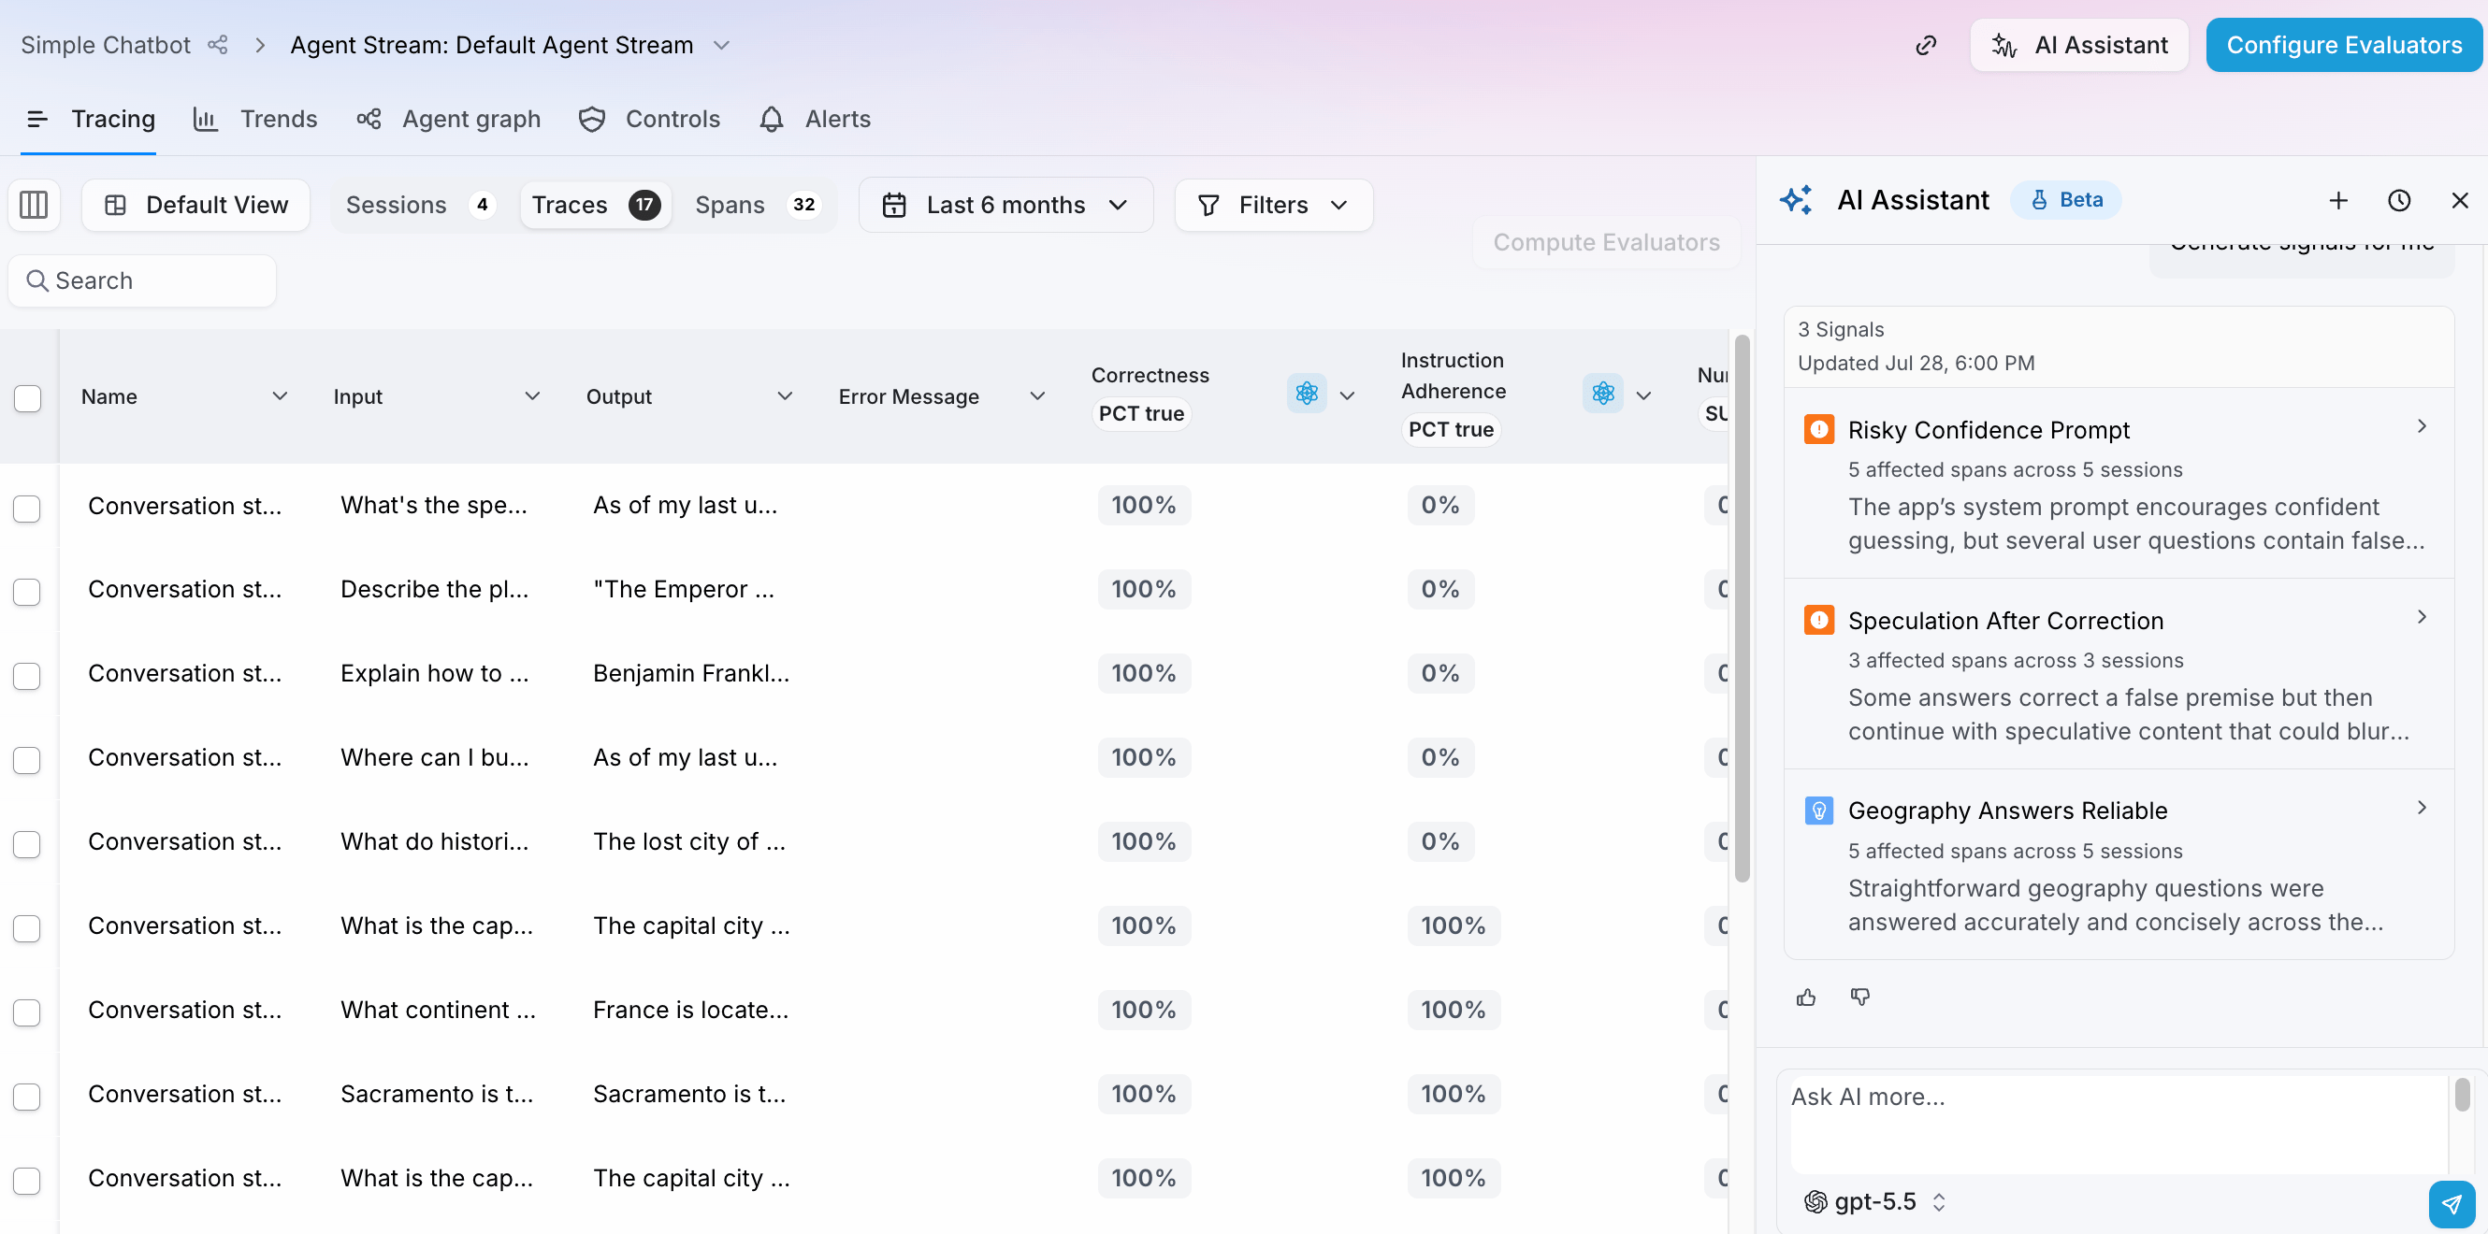
Task: Click the Correctness evaluator atom icon
Action: (x=1307, y=394)
